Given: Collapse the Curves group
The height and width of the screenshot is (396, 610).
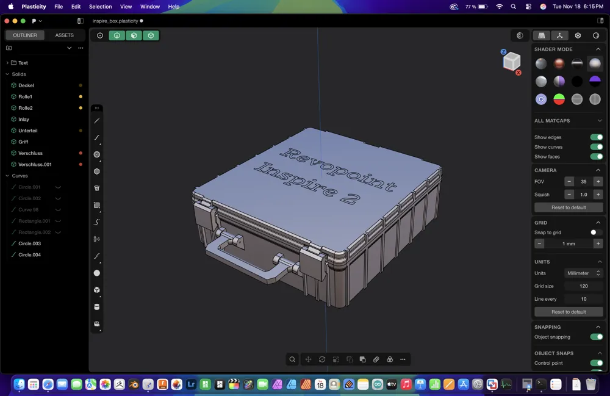Looking at the screenshot, I should coord(7,176).
